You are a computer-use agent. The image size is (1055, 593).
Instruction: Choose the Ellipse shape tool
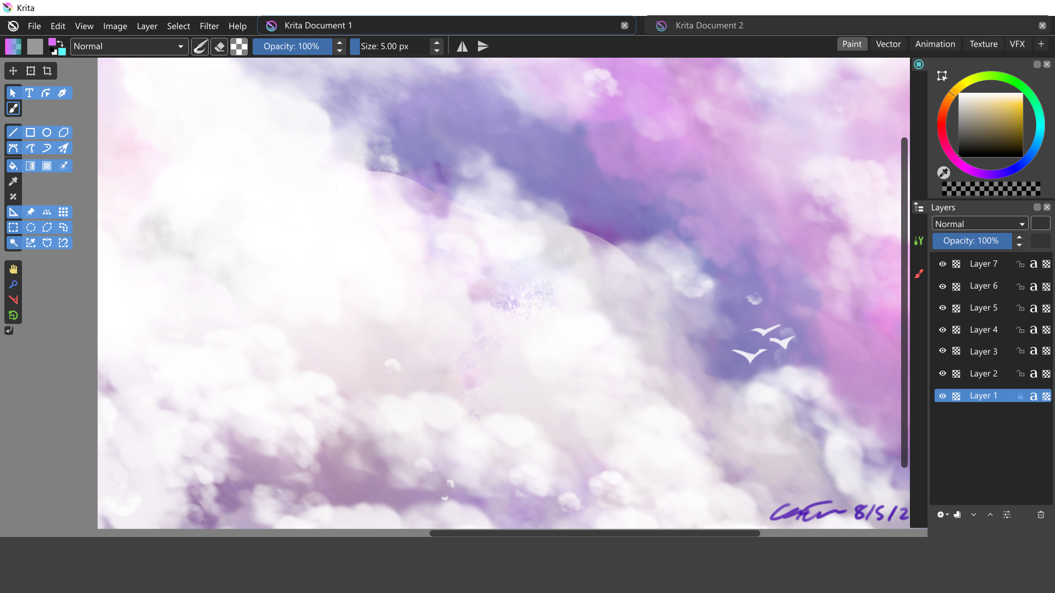pyautogui.click(x=47, y=132)
